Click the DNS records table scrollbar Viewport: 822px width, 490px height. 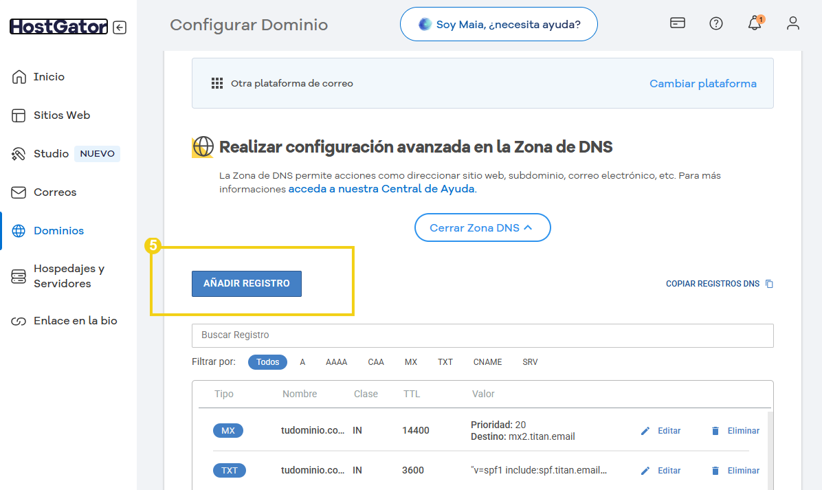(770, 451)
